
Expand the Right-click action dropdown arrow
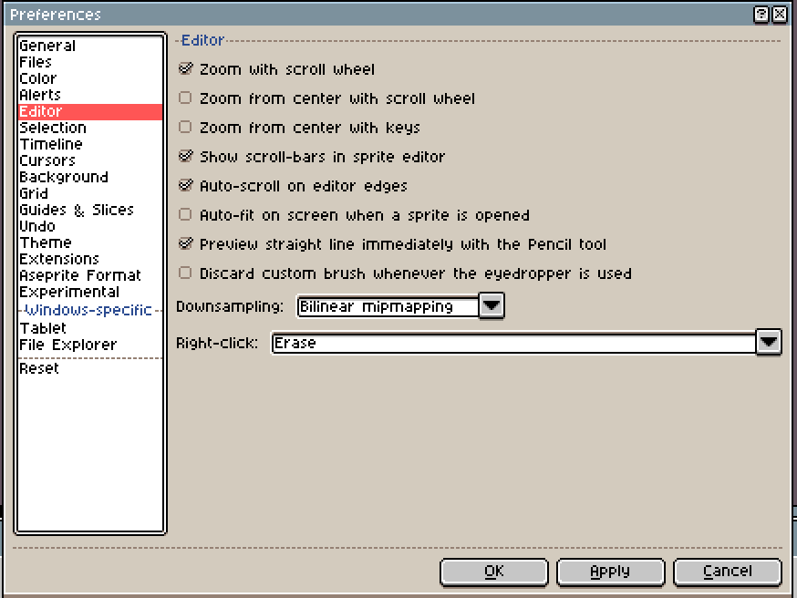(x=769, y=343)
